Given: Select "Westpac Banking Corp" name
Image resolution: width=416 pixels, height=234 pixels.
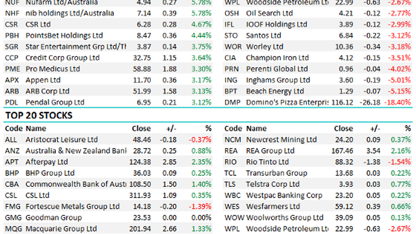Looking at the screenshot, I should (x=284, y=196).
